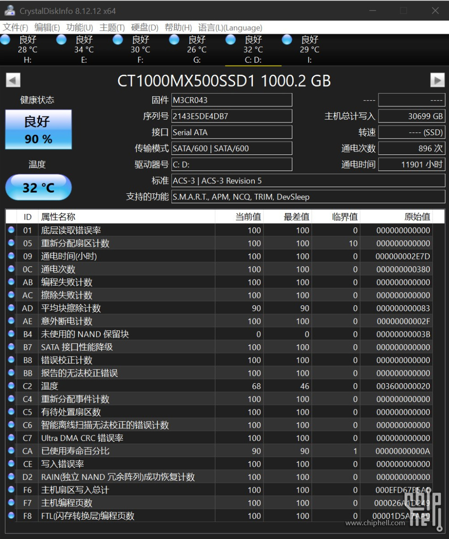Viewport: 449px width, 539px height.
Task: Open the 编辑(E) menu
Action: tap(47, 27)
